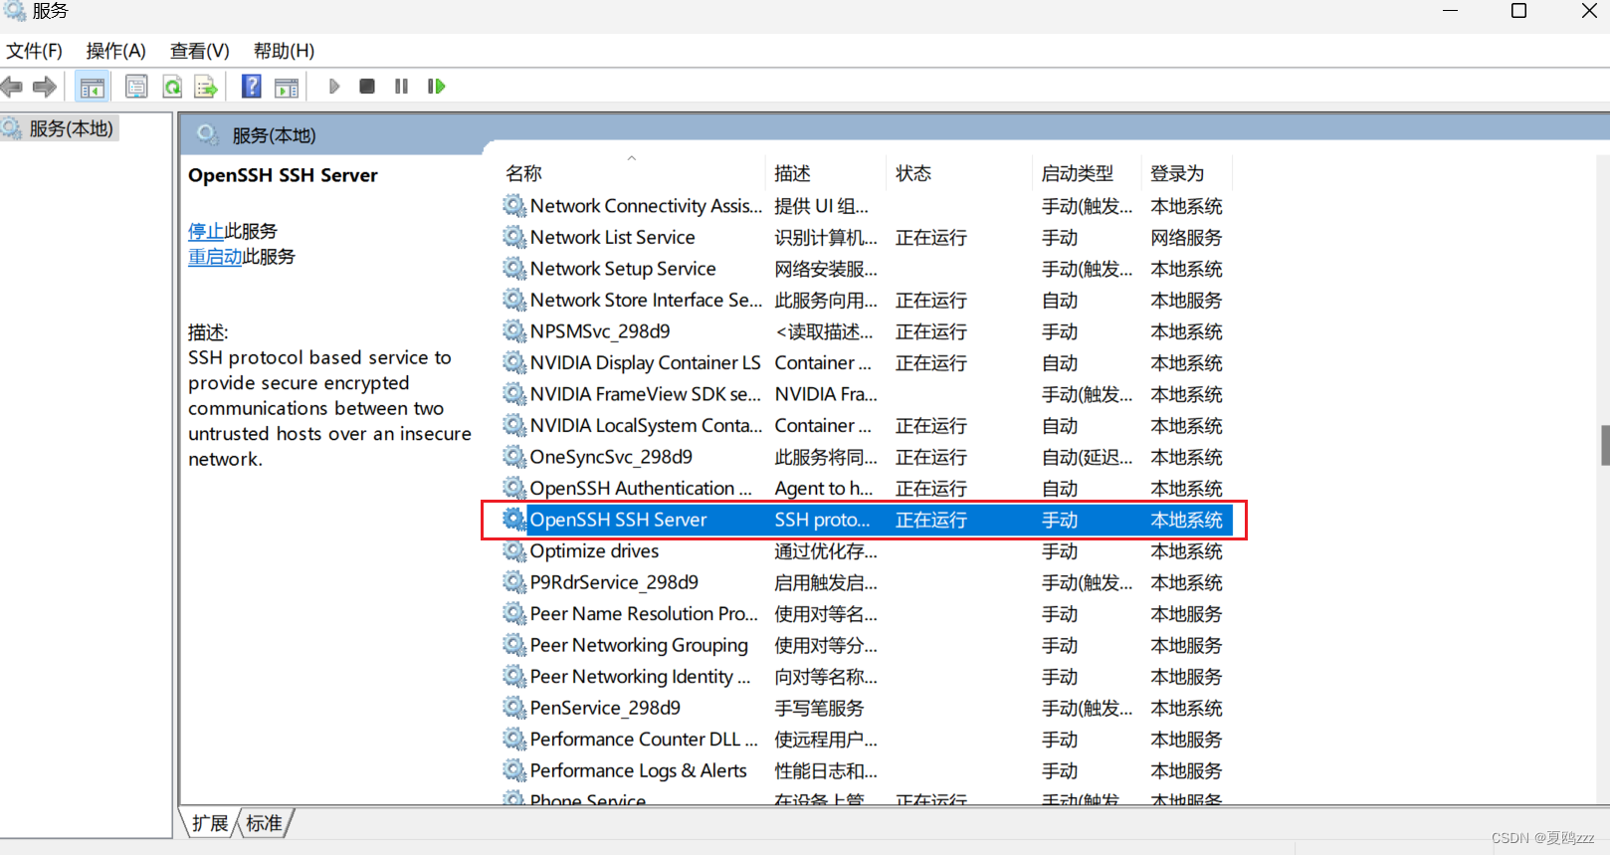The image size is (1610, 855).
Task: Sort by the 状态 column header
Action: click(x=959, y=173)
